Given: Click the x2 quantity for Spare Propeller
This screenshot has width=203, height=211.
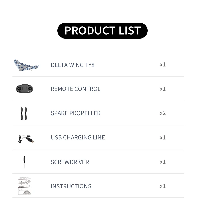Looking at the screenshot, I should (x=163, y=113).
